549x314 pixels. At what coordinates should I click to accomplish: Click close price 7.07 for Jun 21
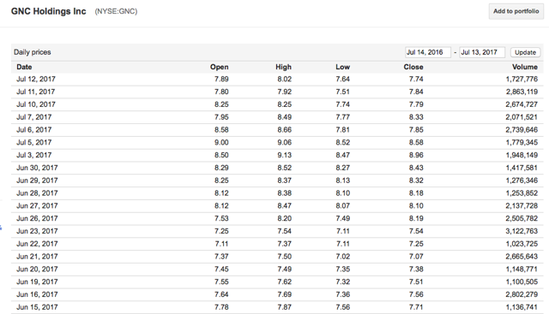(416, 257)
